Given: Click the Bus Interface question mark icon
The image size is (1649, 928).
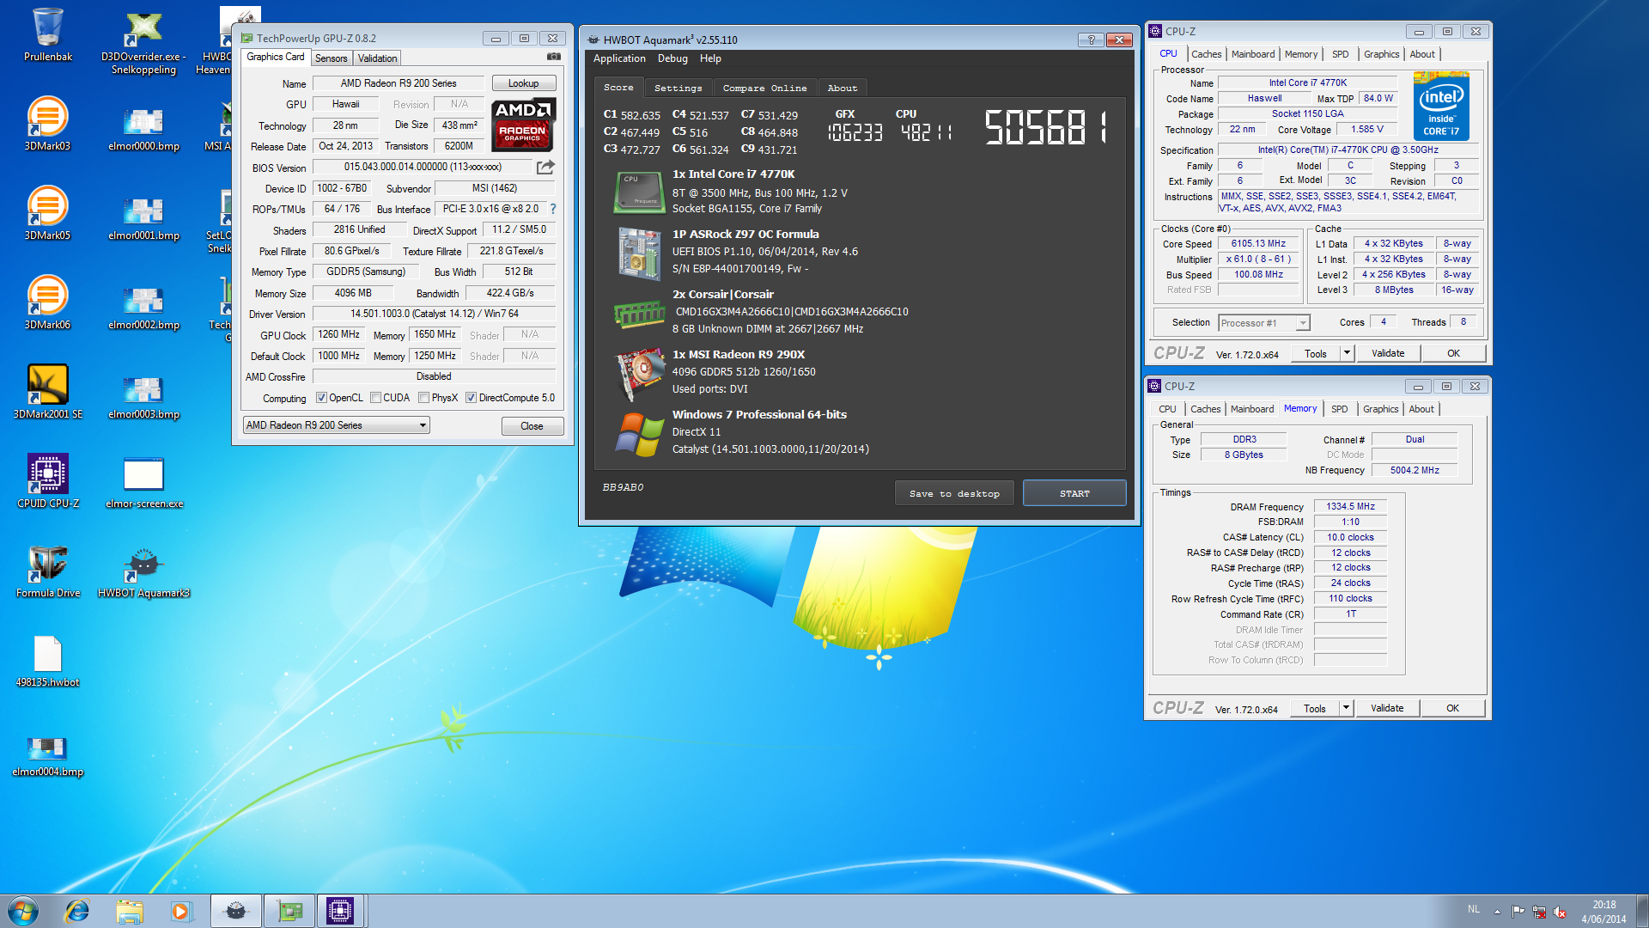Looking at the screenshot, I should [553, 209].
